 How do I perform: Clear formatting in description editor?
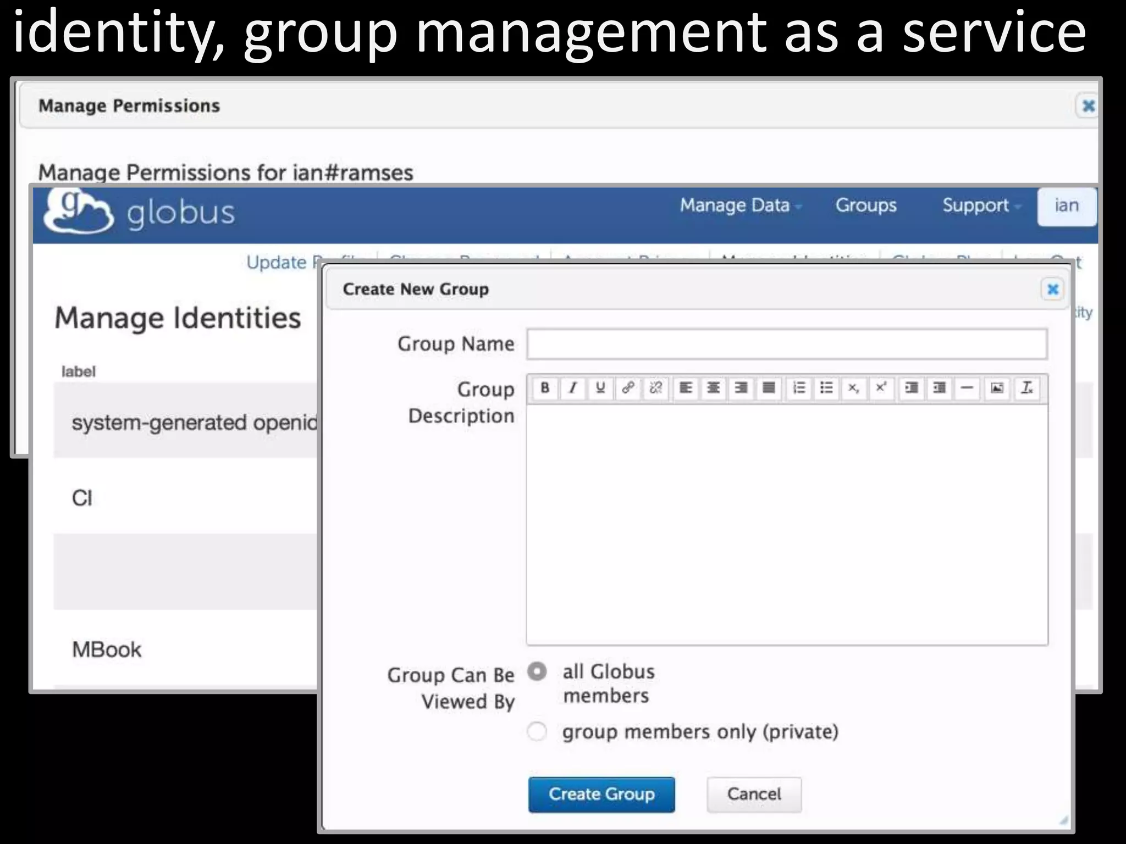1026,388
